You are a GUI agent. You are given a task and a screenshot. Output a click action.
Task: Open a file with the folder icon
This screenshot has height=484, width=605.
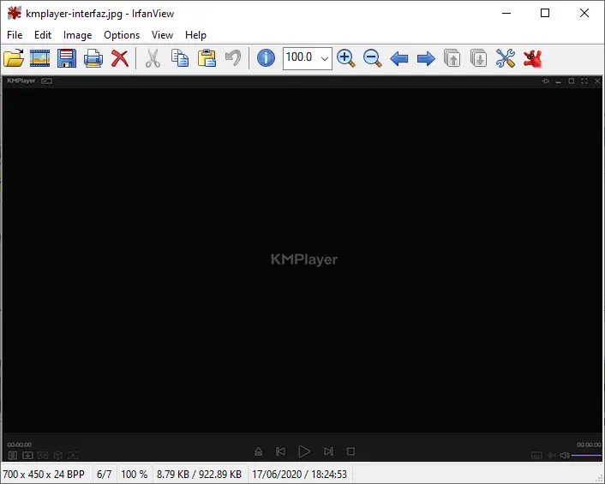click(14, 58)
